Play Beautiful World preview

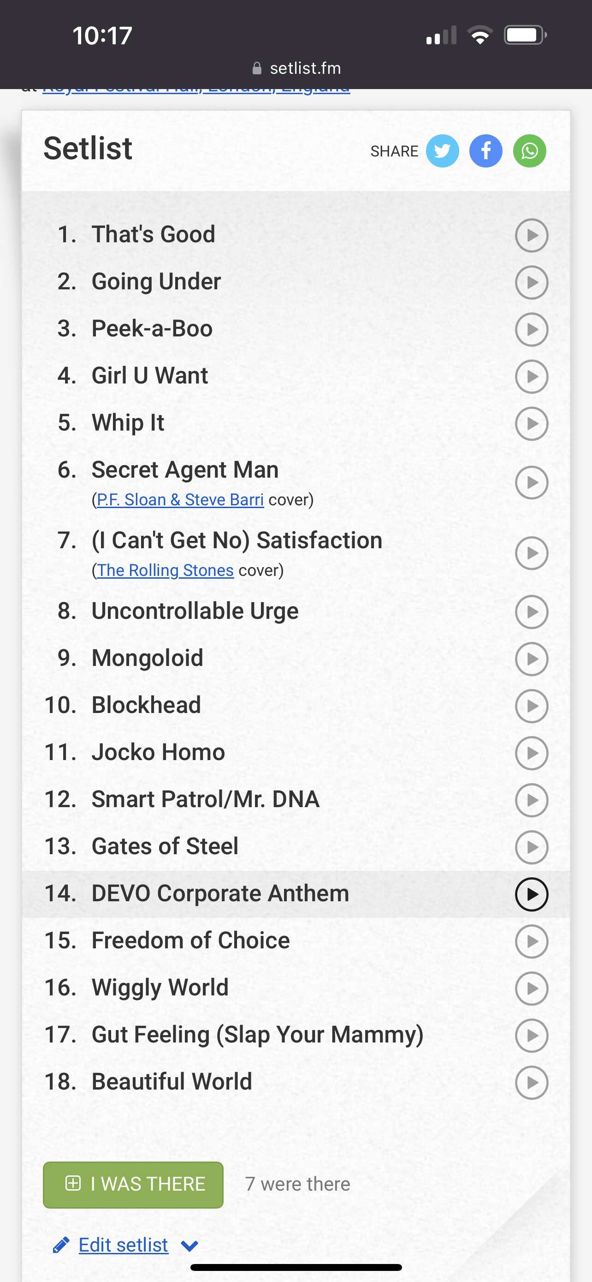531,1083
